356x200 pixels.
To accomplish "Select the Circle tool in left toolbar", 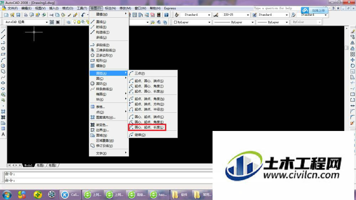I will [x=3, y=65].
